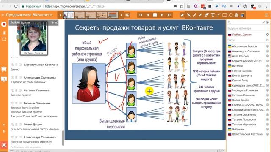Open settings gear for Любовь Долгая
This screenshot has height=152, width=271.
(267, 35)
